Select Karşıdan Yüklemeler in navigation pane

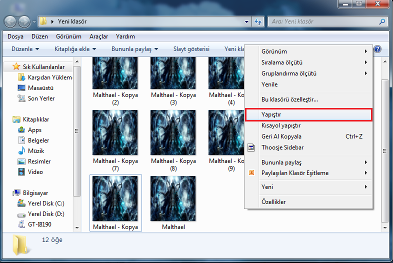pyautogui.click(x=45, y=77)
